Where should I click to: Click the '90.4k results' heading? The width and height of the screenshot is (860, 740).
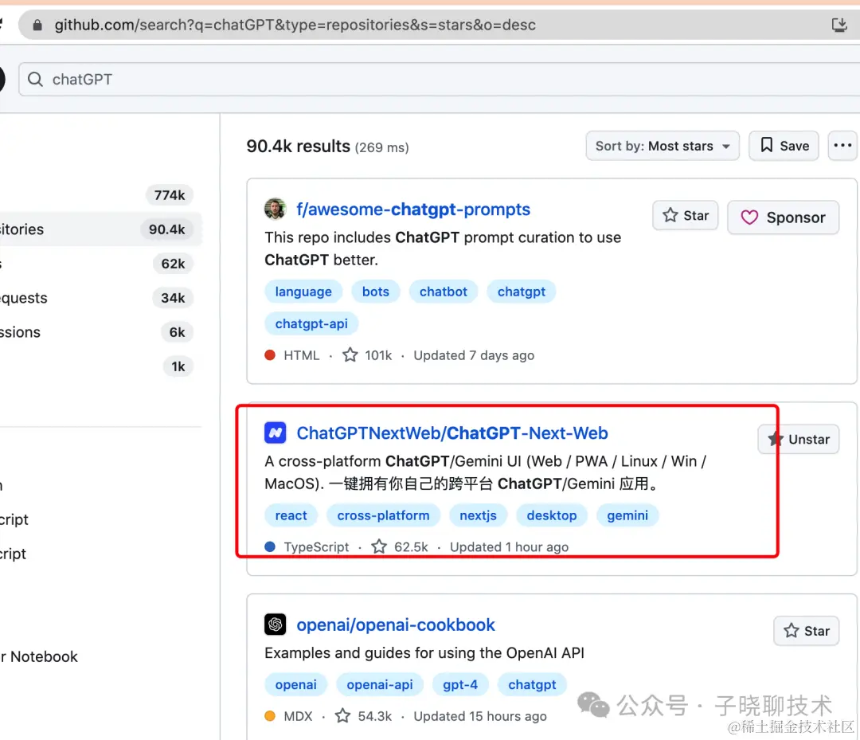[298, 146]
